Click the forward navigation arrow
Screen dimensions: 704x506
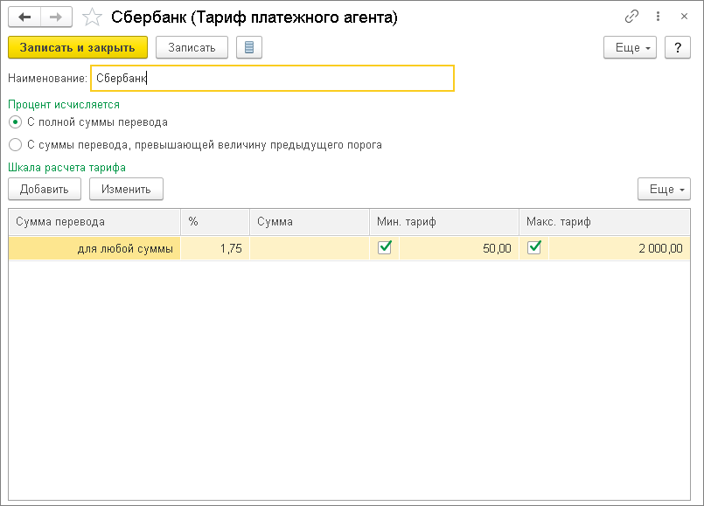click(x=55, y=17)
